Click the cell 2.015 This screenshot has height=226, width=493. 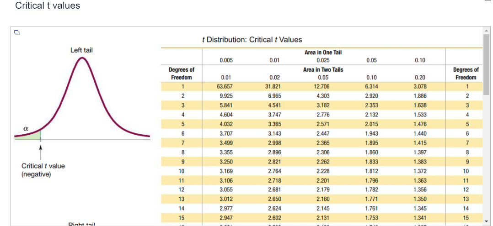(x=372, y=124)
